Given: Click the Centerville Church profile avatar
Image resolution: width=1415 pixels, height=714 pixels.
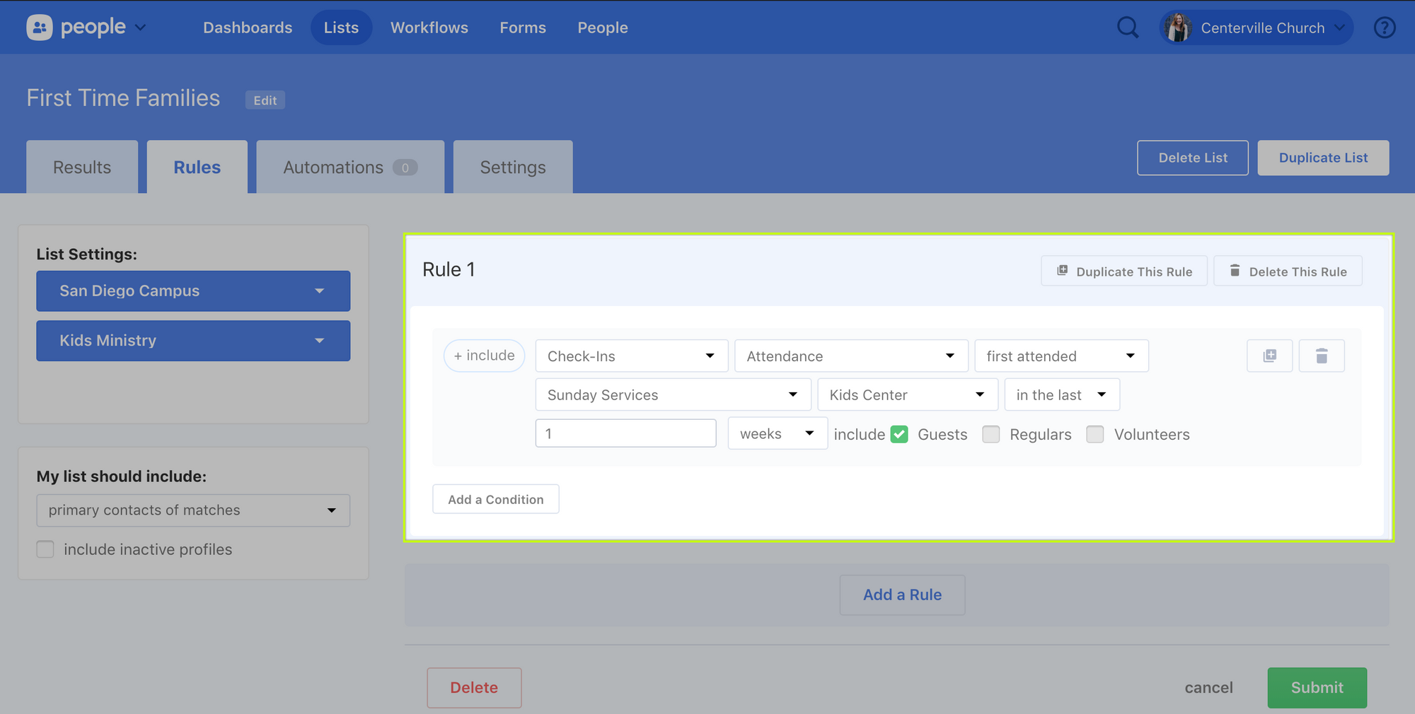Looking at the screenshot, I should point(1178,28).
